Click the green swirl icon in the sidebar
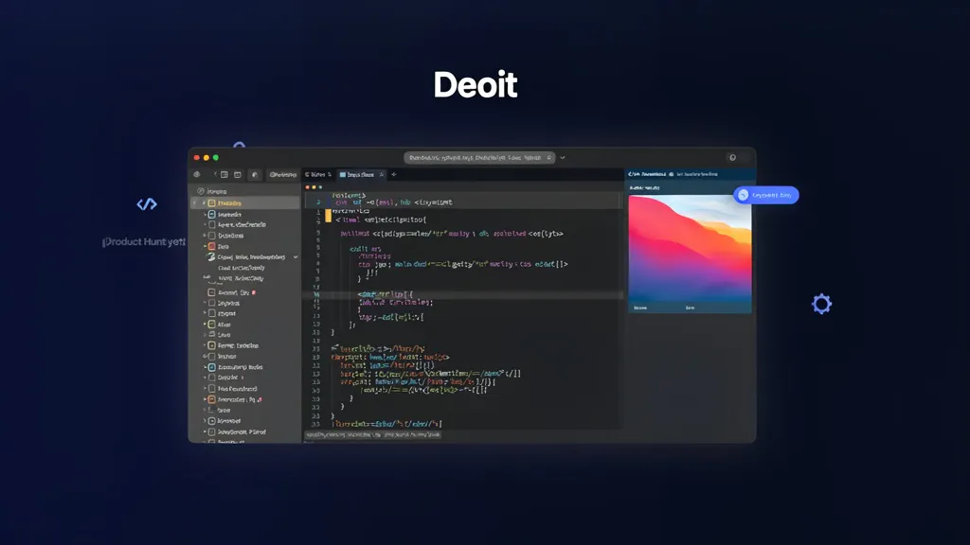Screen dimensions: 970x545 pos(211,257)
